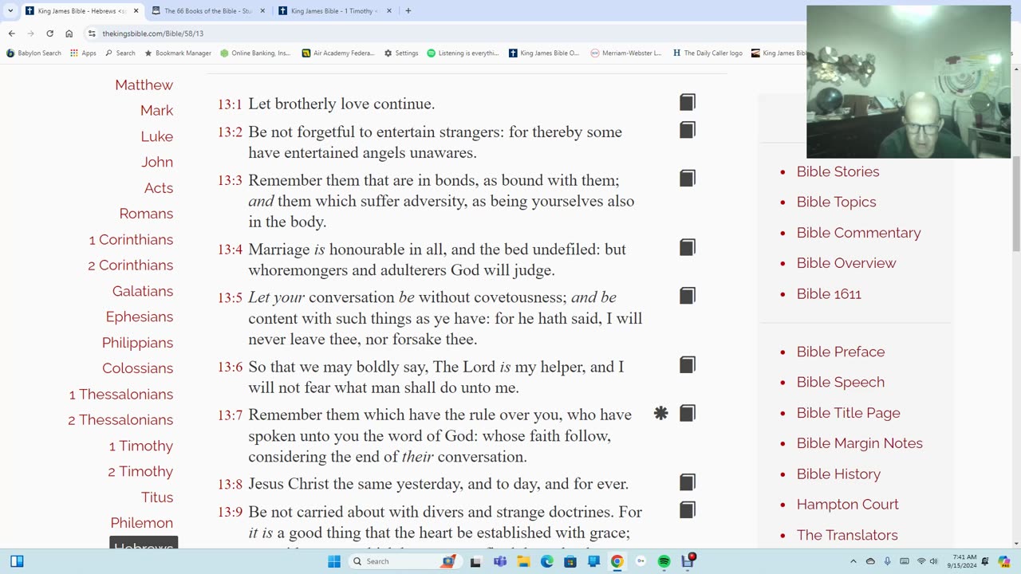
Task: Open the book of Ephesians
Action: pyautogui.click(x=140, y=316)
